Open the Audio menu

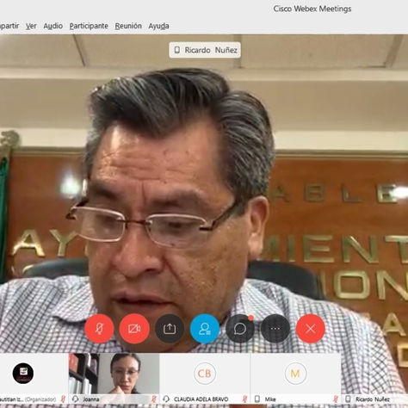point(53,26)
